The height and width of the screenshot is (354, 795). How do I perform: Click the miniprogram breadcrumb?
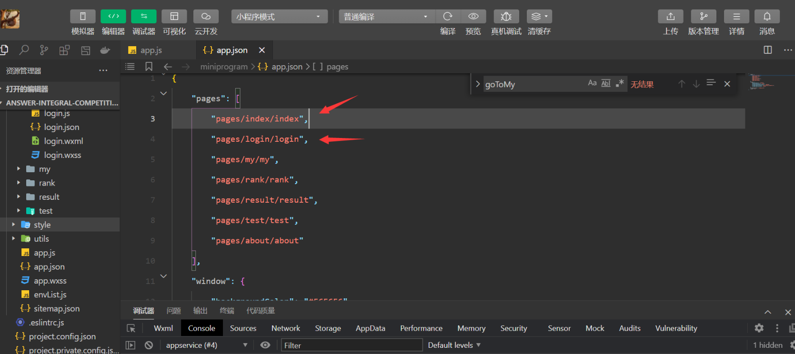[x=224, y=67]
